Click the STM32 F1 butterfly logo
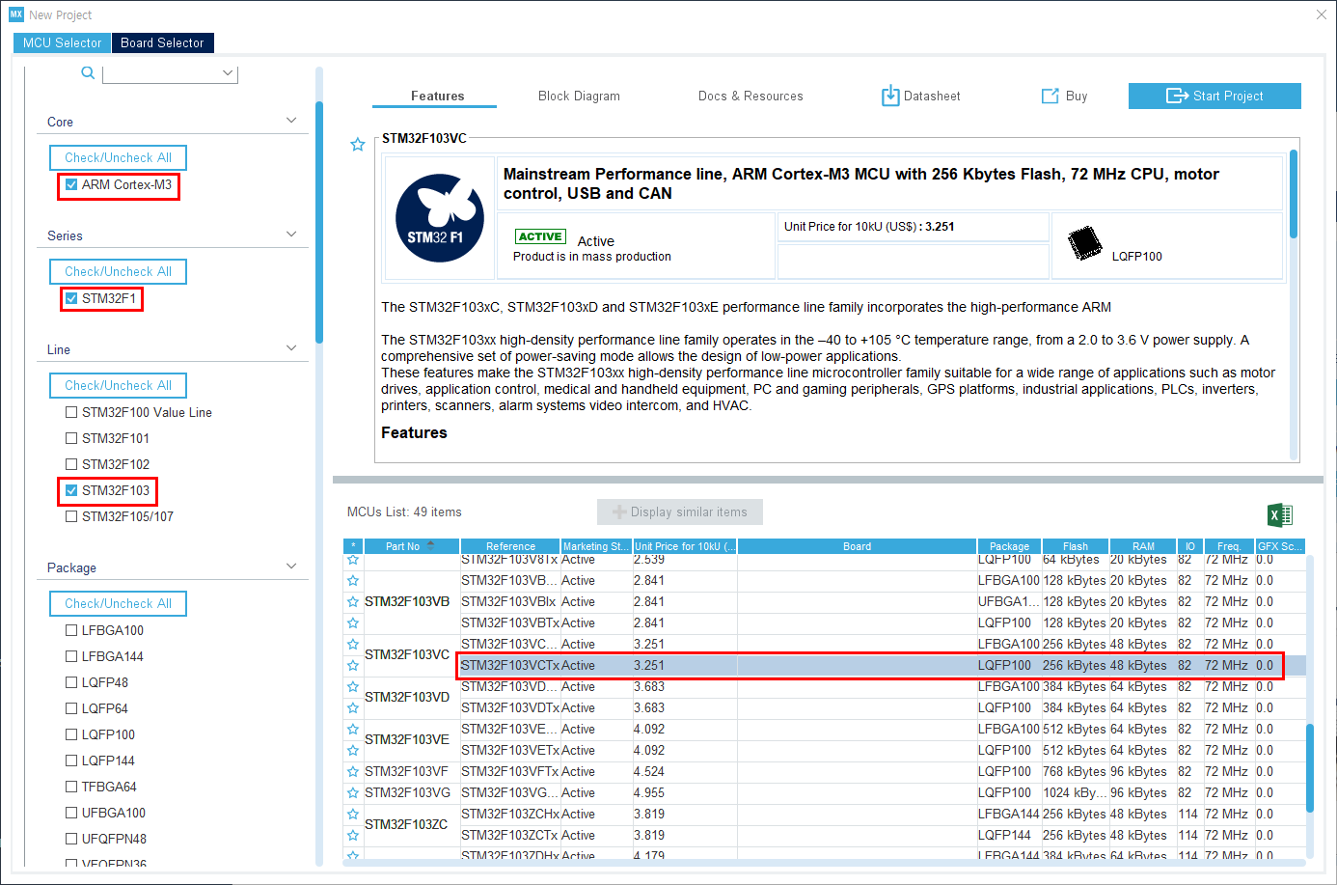This screenshot has width=1337, height=885. pos(440,218)
